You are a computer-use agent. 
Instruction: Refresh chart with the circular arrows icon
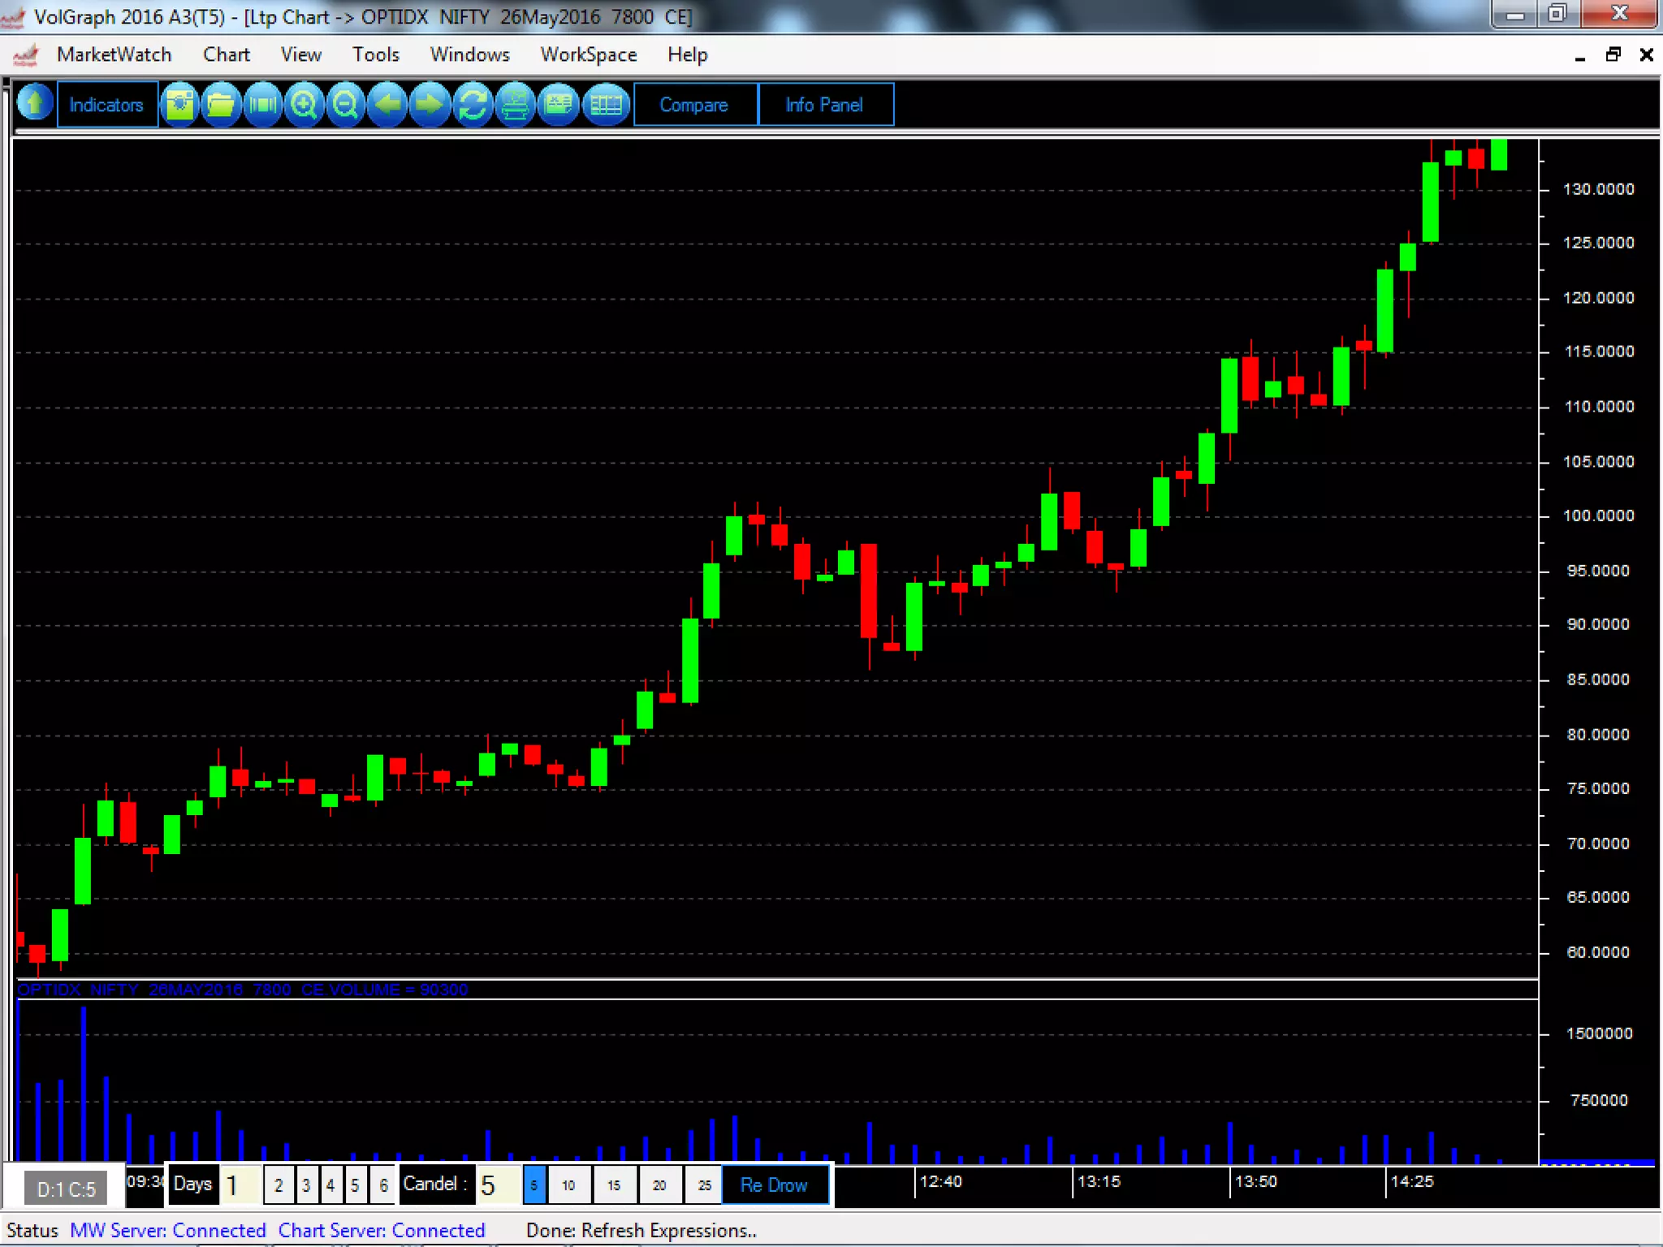coord(473,105)
